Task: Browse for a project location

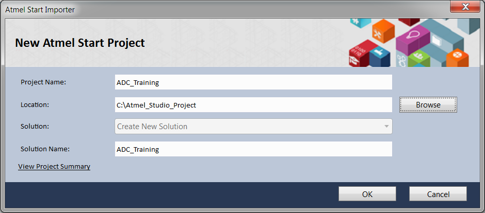Action: click(428, 105)
